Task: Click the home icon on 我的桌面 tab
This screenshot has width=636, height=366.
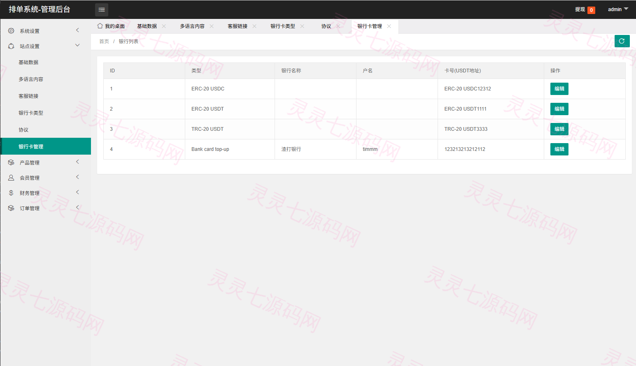Action: click(x=100, y=26)
